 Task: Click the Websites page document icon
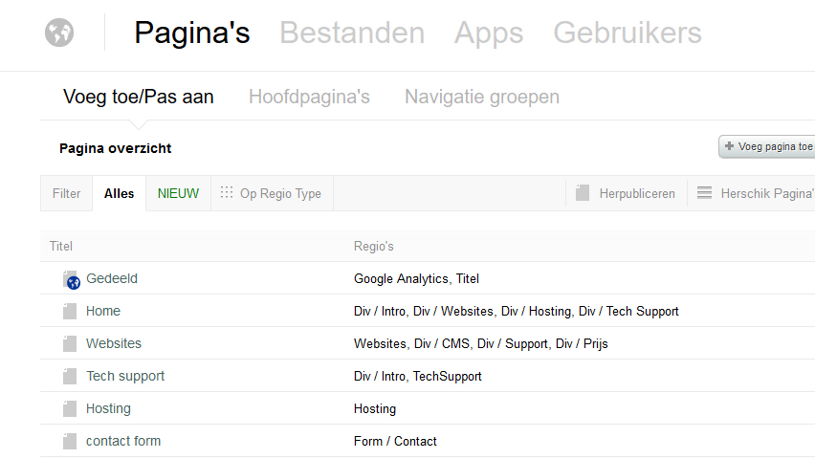tap(69, 344)
